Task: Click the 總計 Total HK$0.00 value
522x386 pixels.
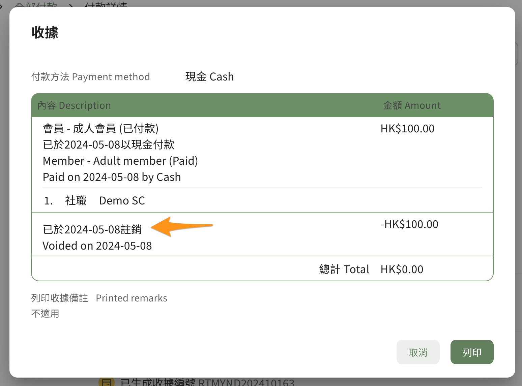Action: [402, 269]
